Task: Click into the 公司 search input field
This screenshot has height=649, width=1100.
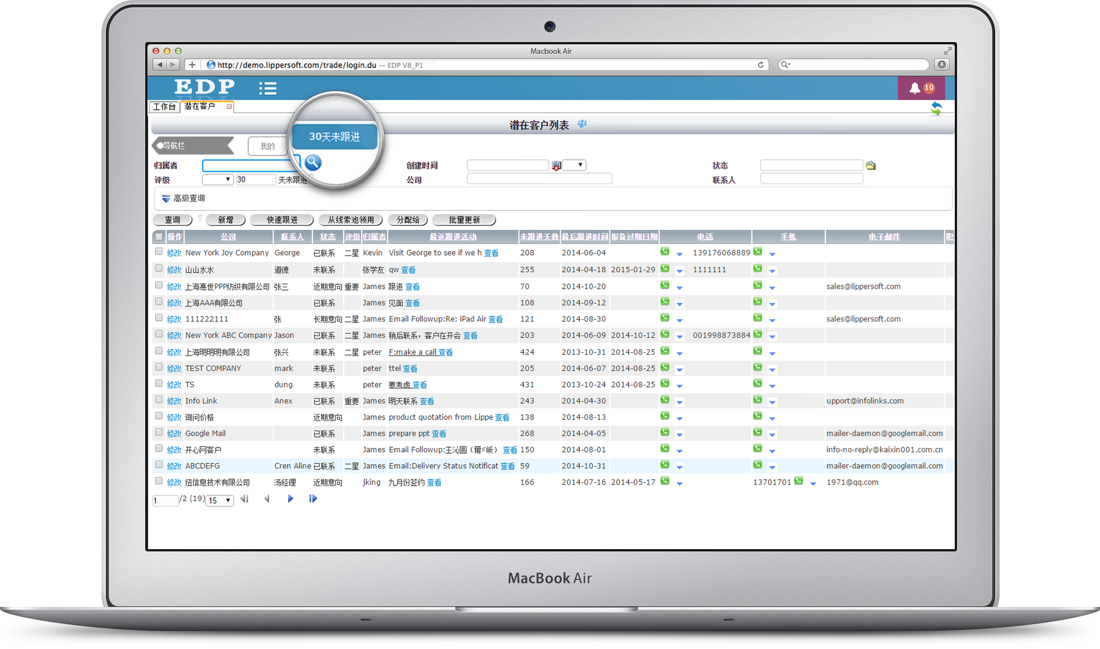Action: 539,179
